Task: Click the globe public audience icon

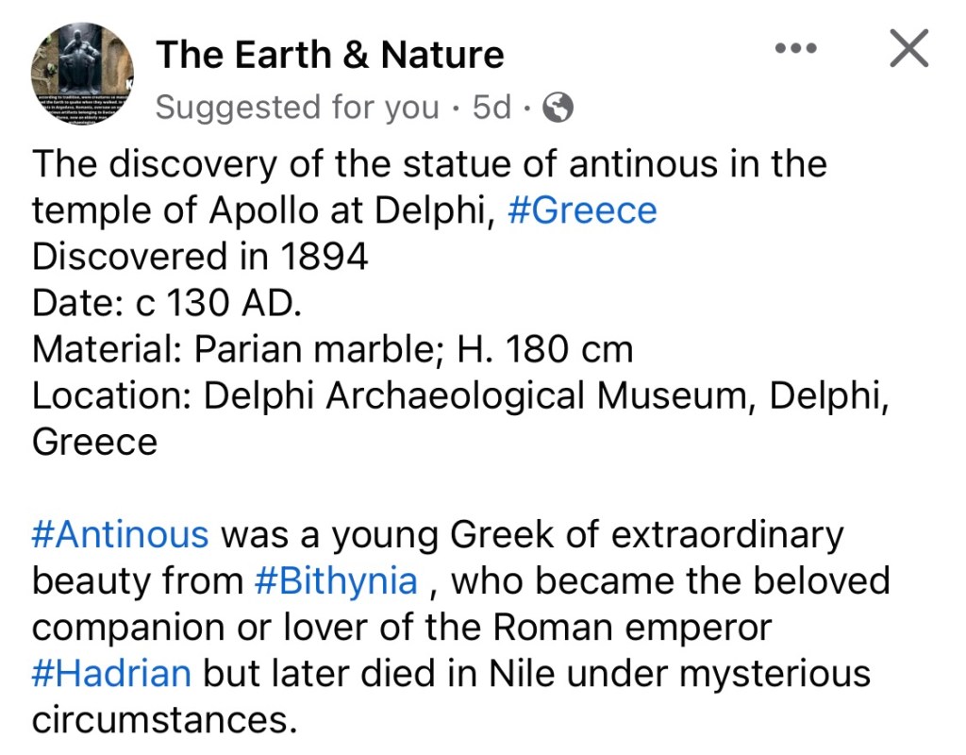Action: (559, 109)
